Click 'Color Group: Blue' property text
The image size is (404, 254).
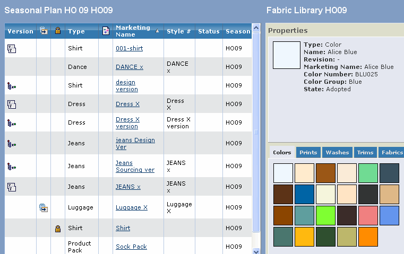pos(333,82)
